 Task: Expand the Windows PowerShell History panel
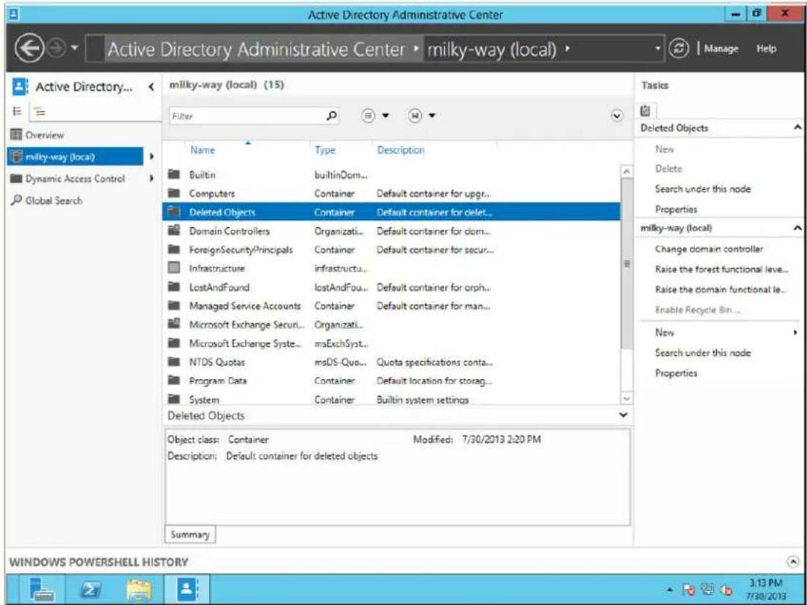[795, 561]
